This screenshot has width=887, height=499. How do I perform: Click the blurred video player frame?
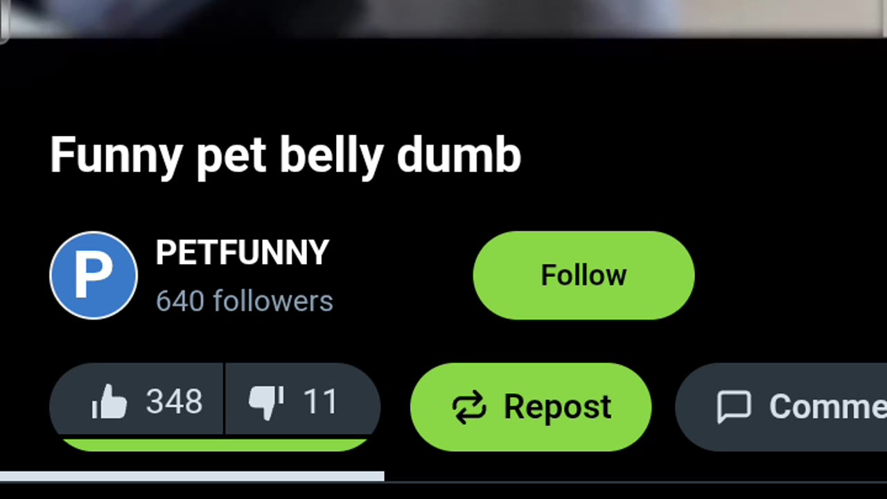click(x=443, y=19)
